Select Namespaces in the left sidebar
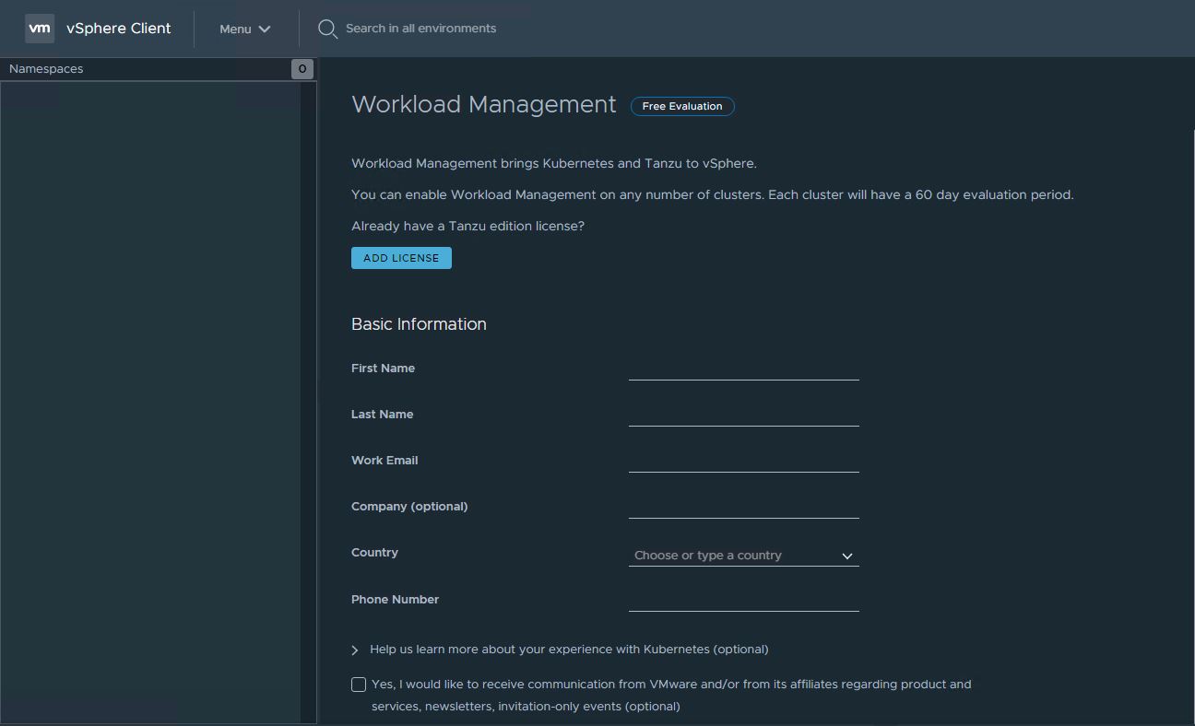 click(46, 69)
